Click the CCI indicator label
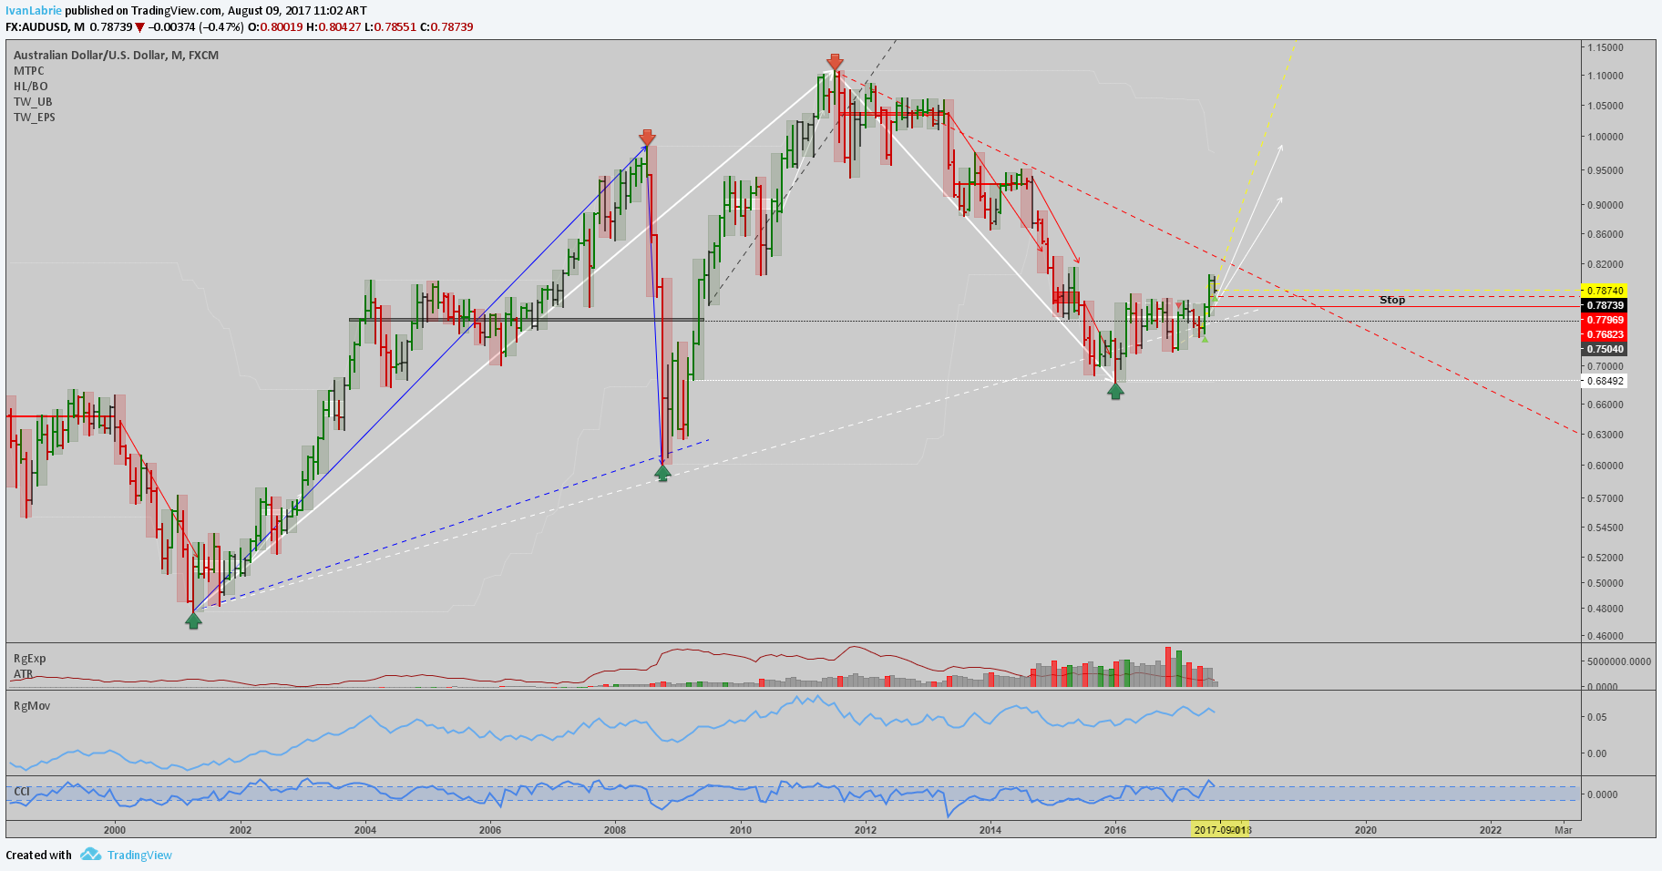The image size is (1662, 871). [x=22, y=791]
